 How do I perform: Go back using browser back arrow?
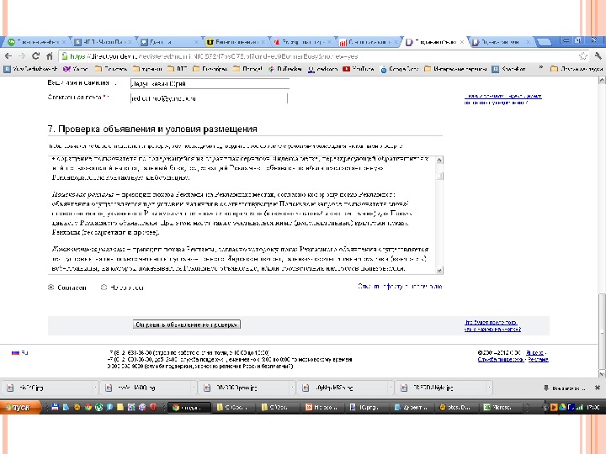[x=8, y=56]
